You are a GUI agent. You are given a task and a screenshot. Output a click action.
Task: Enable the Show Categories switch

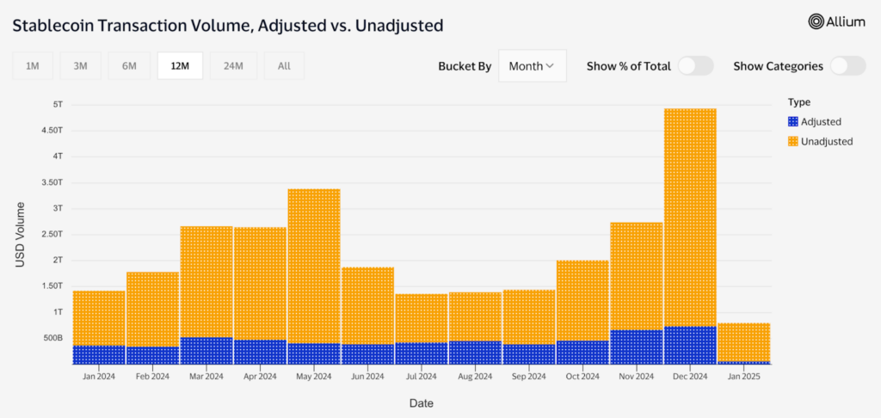coord(847,66)
